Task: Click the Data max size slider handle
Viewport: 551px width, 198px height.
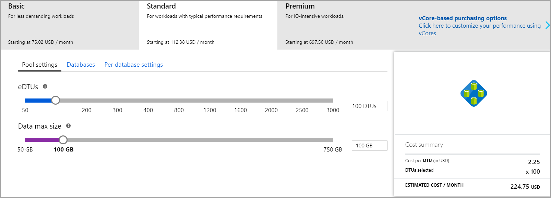Action: tap(63, 140)
